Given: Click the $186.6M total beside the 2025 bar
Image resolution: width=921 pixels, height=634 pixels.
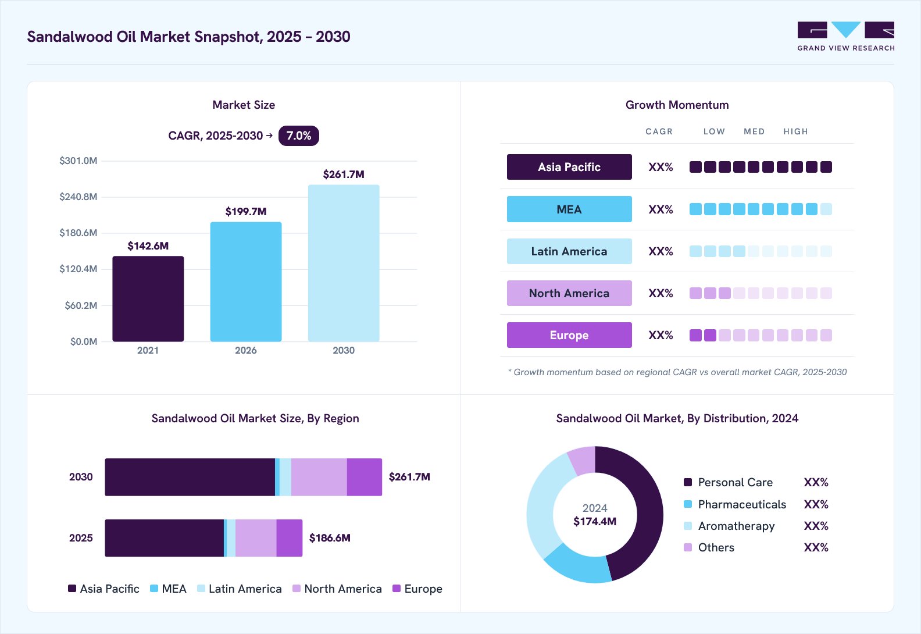Looking at the screenshot, I should (x=330, y=538).
